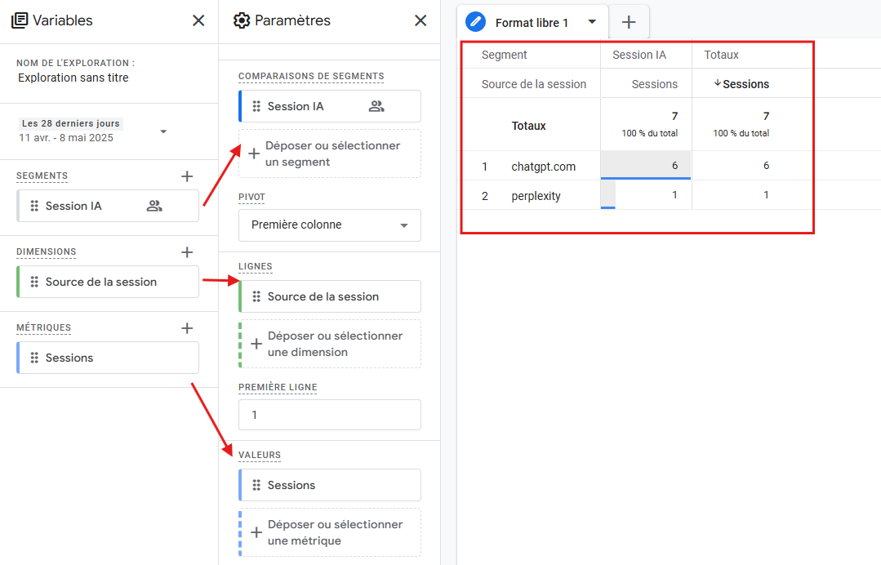Click the Première ligne input field
This screenshot has height=565, width=881.
(330, 415)
